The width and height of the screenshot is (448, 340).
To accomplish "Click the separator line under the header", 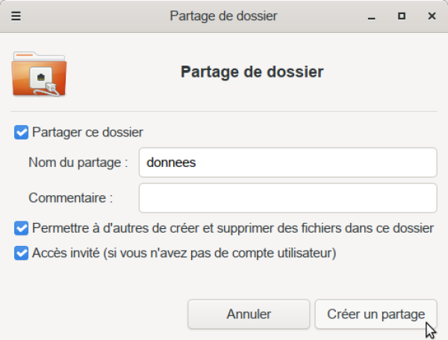I will 224,112.
